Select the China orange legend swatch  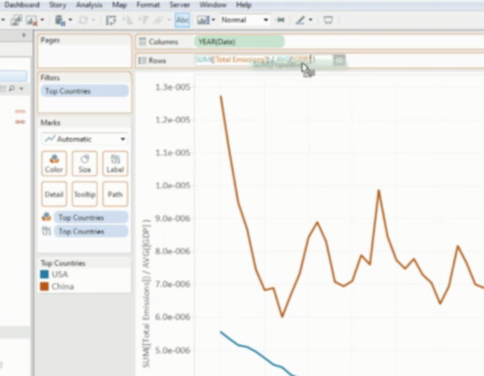coord(45,287)
